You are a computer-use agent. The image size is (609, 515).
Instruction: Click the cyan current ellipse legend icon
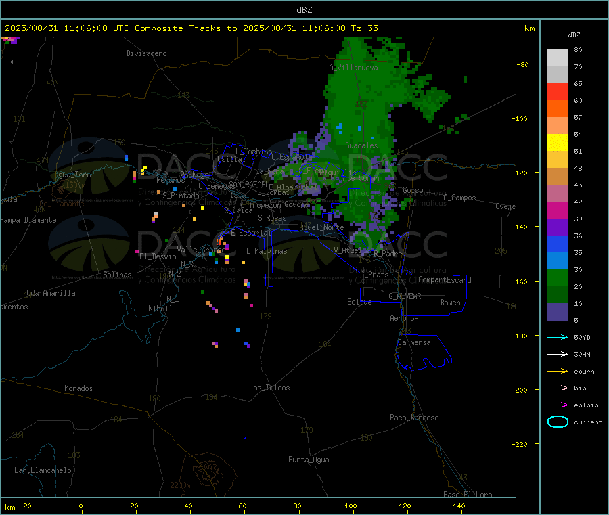click(x=558, y=422)
